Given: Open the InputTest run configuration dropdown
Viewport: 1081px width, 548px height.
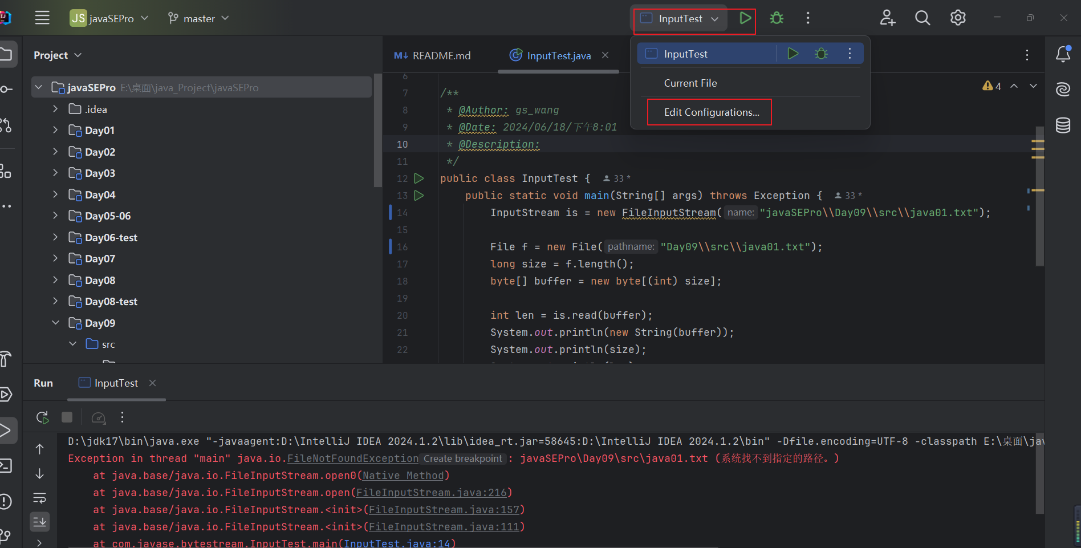Looking at the screenshot, I should pos(680,18).
